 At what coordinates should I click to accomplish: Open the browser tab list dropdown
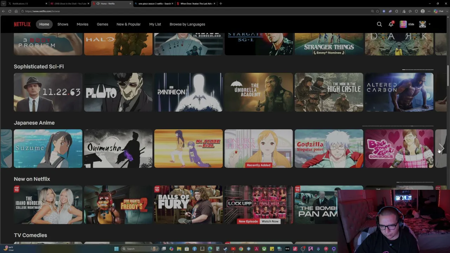3,4
